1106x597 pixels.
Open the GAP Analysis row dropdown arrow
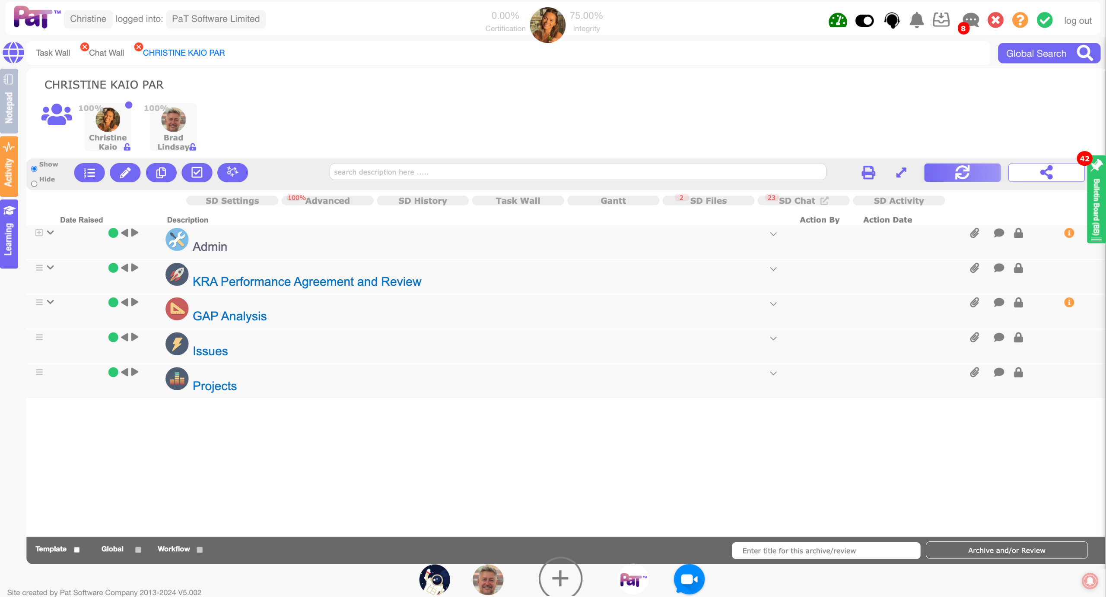(x=773, y=304)
